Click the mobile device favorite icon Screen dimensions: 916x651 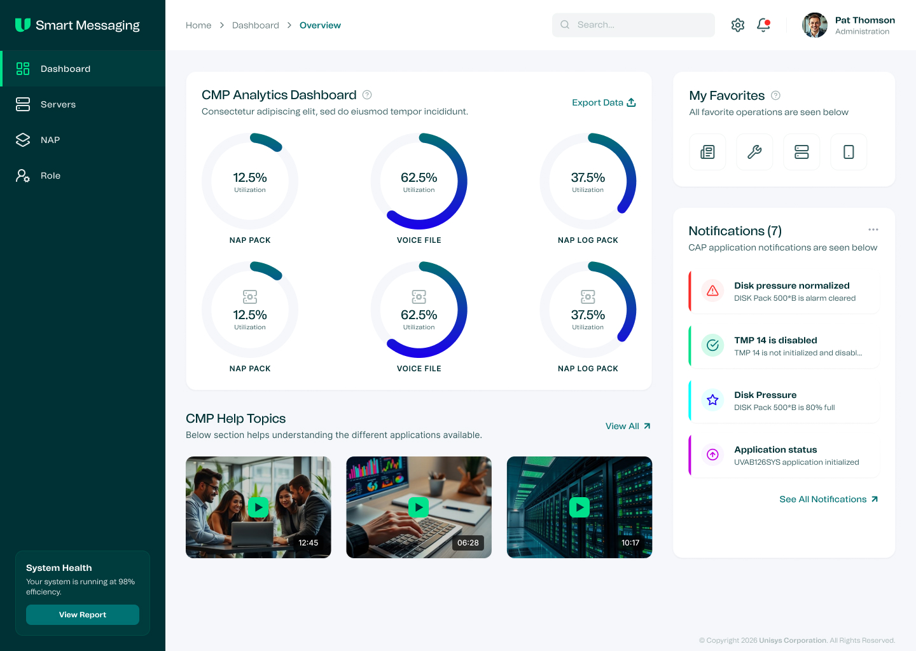(x=849, y=152)
